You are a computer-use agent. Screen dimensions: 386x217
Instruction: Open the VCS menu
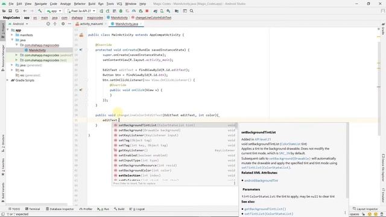coord(119,4)
